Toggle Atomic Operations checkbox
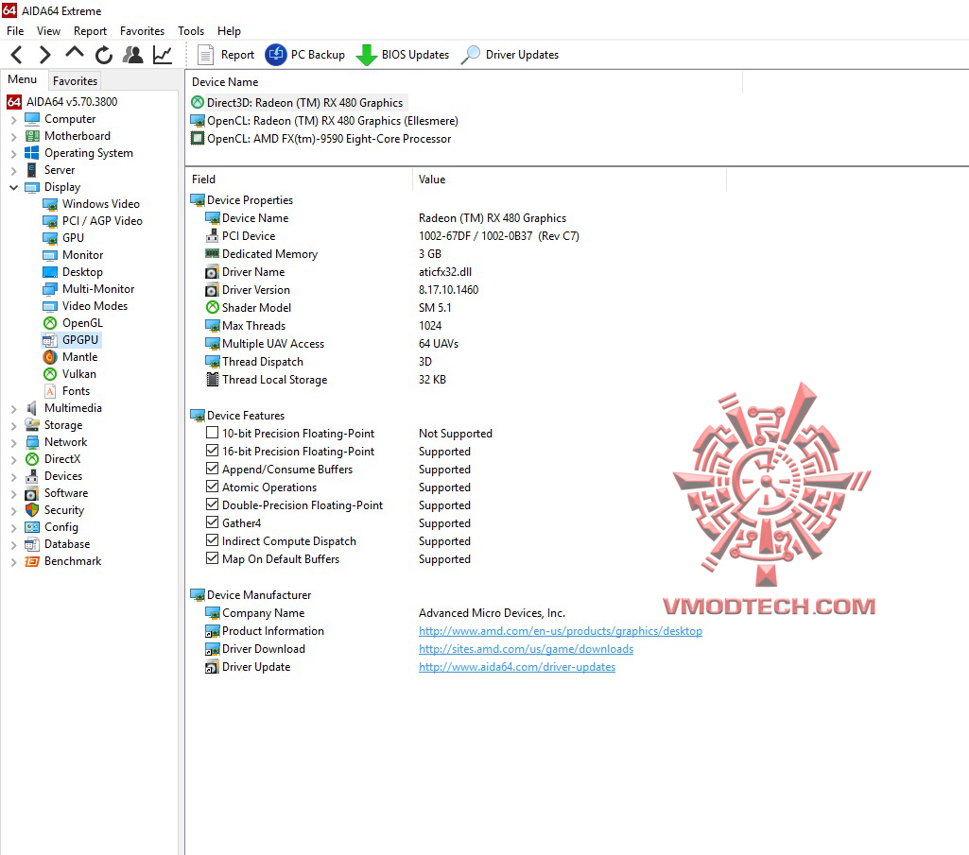The width and height of the screenshot is (969, 855). click(212, 487)
